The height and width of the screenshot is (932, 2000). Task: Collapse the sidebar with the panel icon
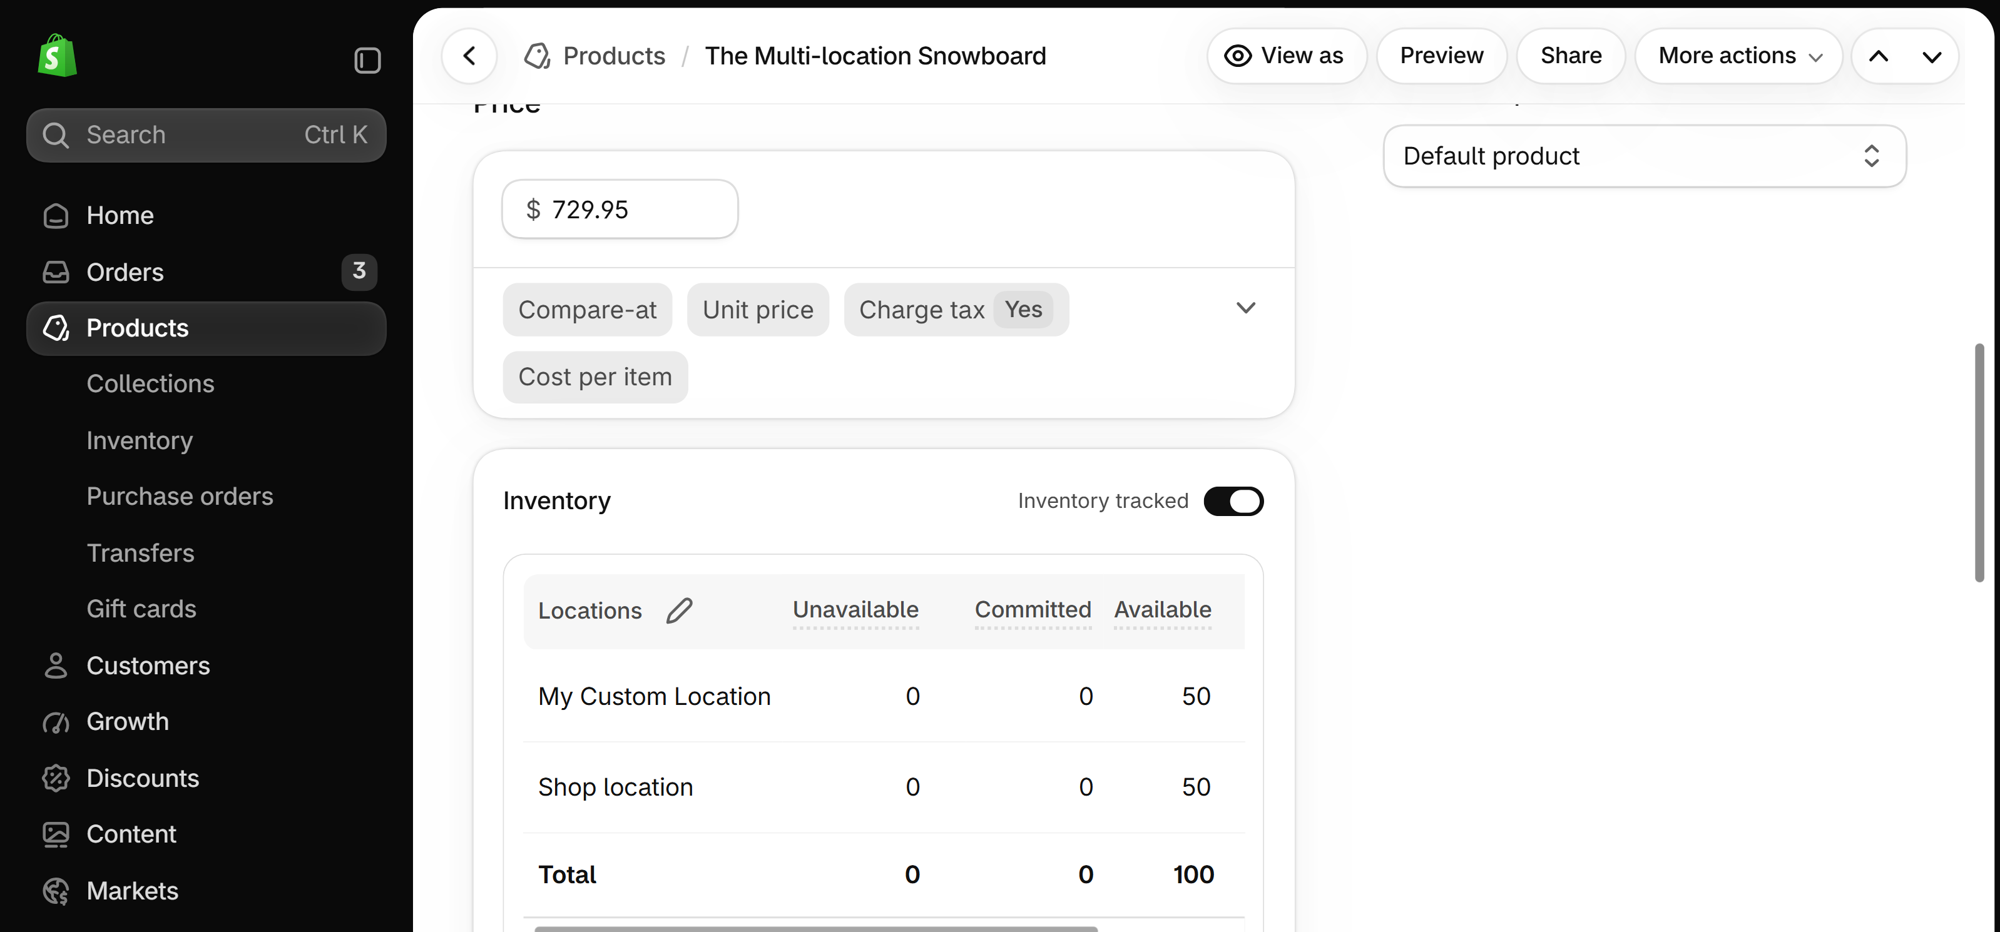click(367, 60)
